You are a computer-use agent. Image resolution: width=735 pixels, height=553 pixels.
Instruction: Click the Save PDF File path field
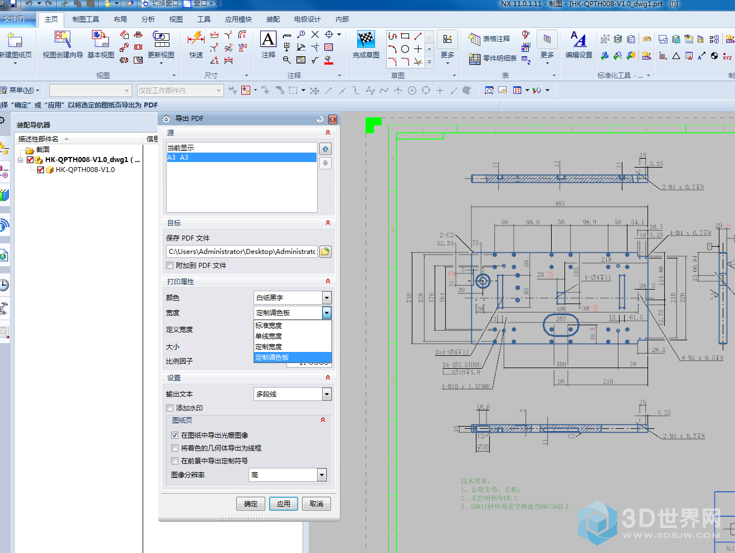(242, 252)
